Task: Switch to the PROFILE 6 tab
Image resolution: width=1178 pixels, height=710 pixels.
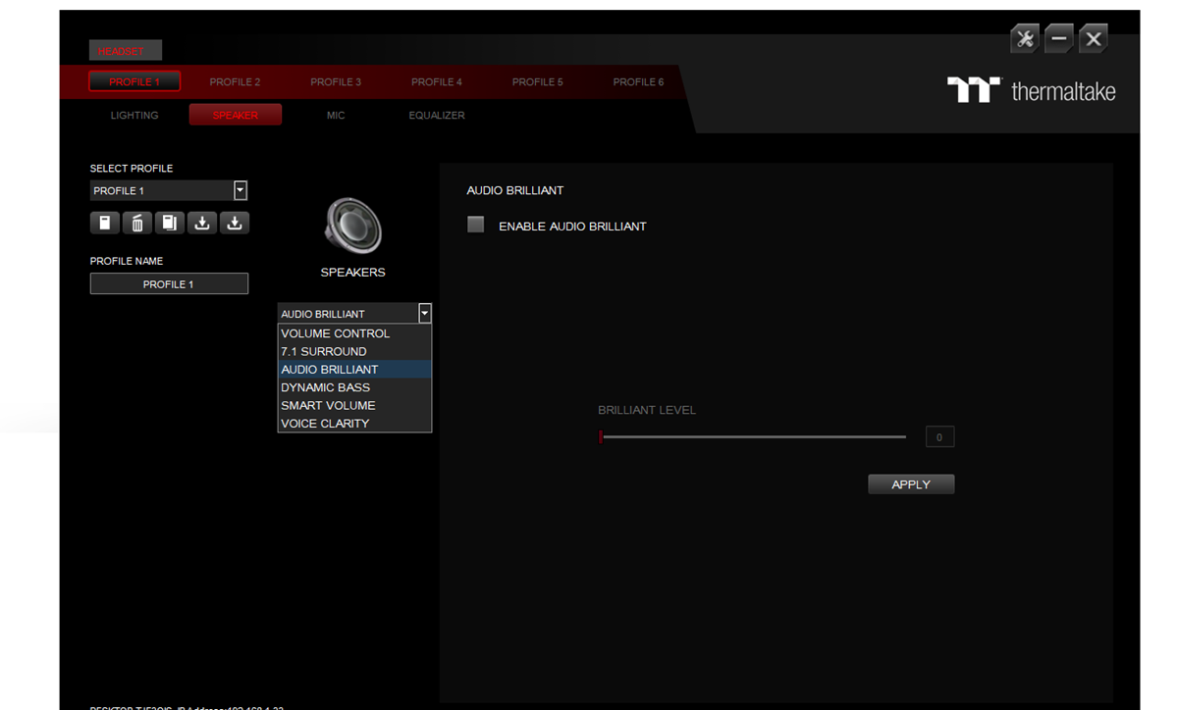Action: pos(639,81)
